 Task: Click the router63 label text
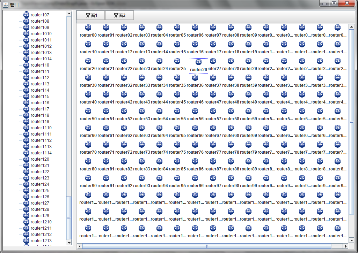[x=141, y=136]
